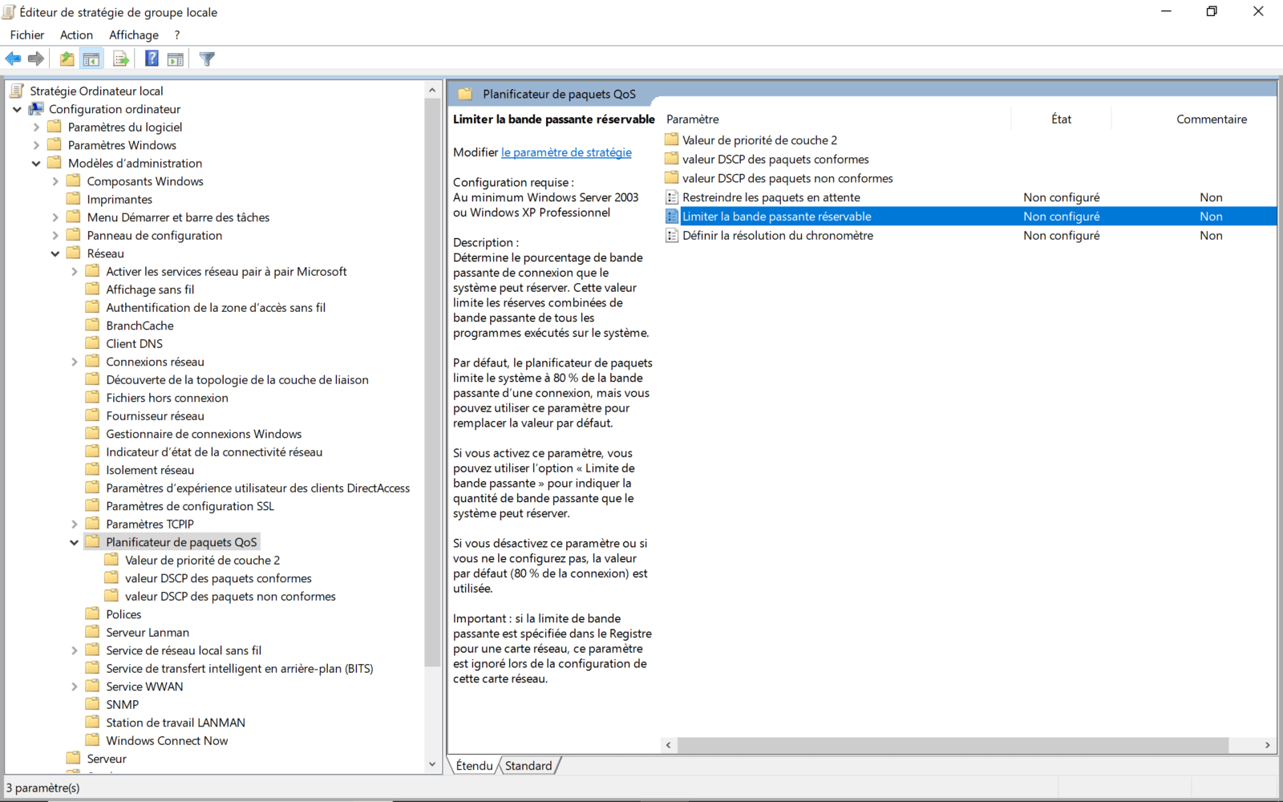Click the Isolement réseau folder icon
The image size is (1283, 802).
93,469
